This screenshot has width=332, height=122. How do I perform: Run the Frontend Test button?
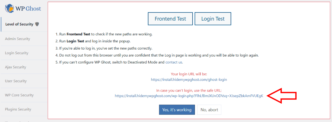click(x=170, y=19)
